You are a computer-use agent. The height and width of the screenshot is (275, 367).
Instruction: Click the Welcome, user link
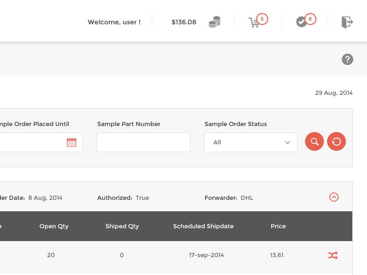(114, 22)
